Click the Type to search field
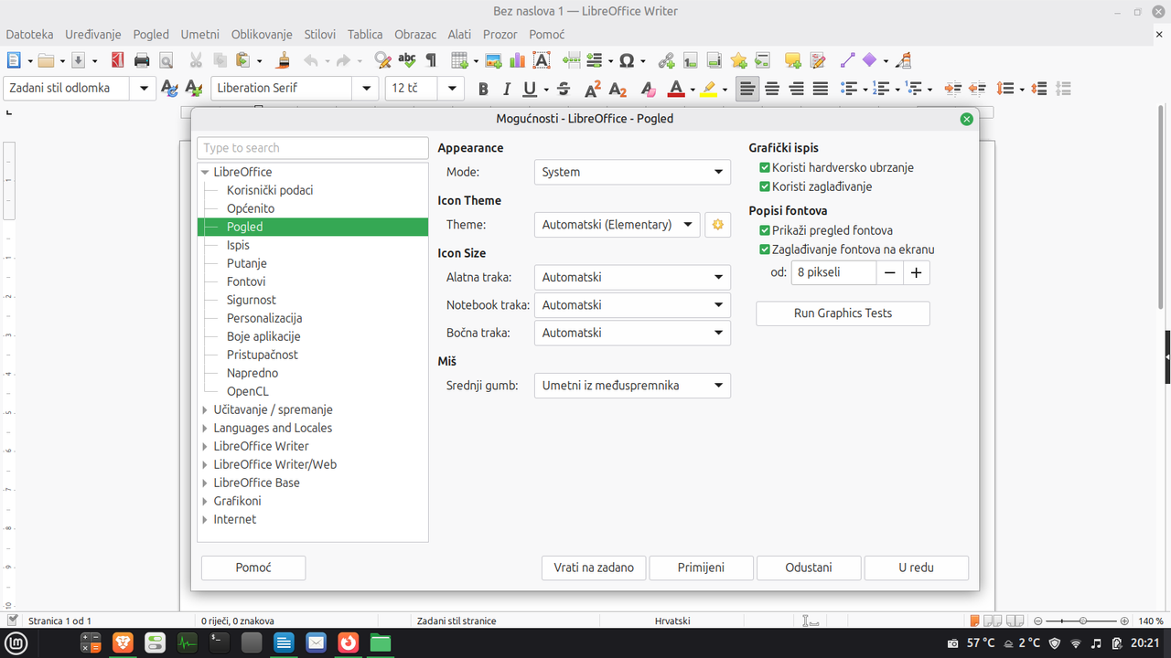1171x658 pixels. (313, 148)
